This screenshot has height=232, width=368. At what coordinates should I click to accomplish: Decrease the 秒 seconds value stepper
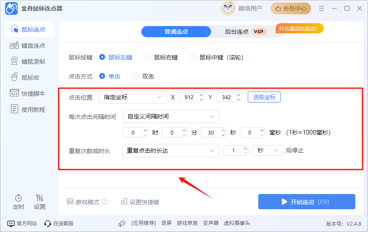[223, 135]
